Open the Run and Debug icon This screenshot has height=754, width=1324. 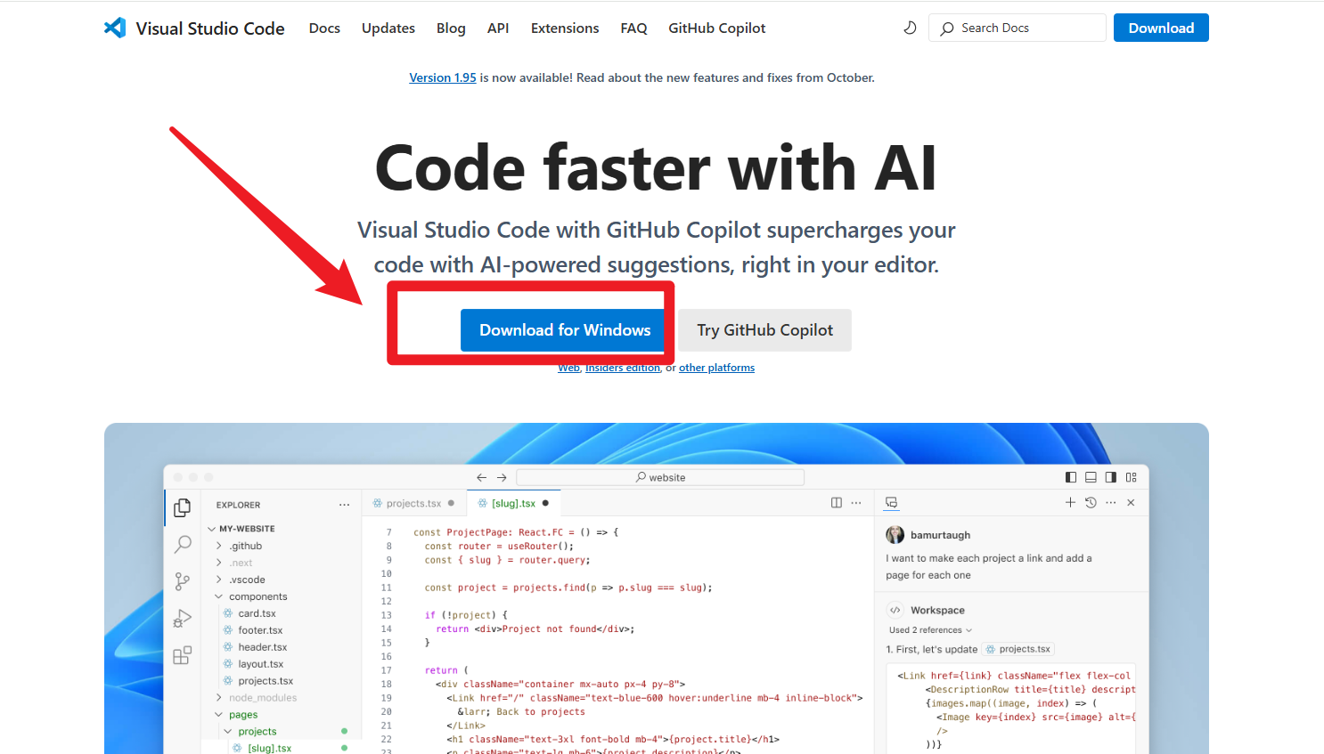coord(183,618)
